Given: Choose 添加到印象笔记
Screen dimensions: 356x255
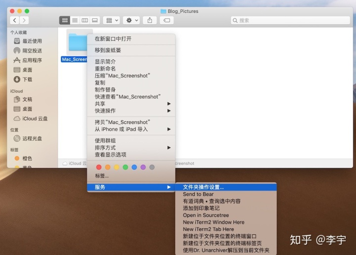Looking at the screenshot, I should (226, 208).
